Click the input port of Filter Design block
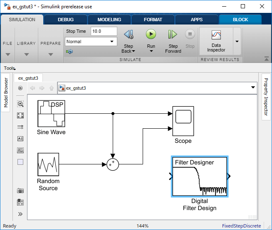This screenshot has width=272, height=230. click(x=171, y=176)
